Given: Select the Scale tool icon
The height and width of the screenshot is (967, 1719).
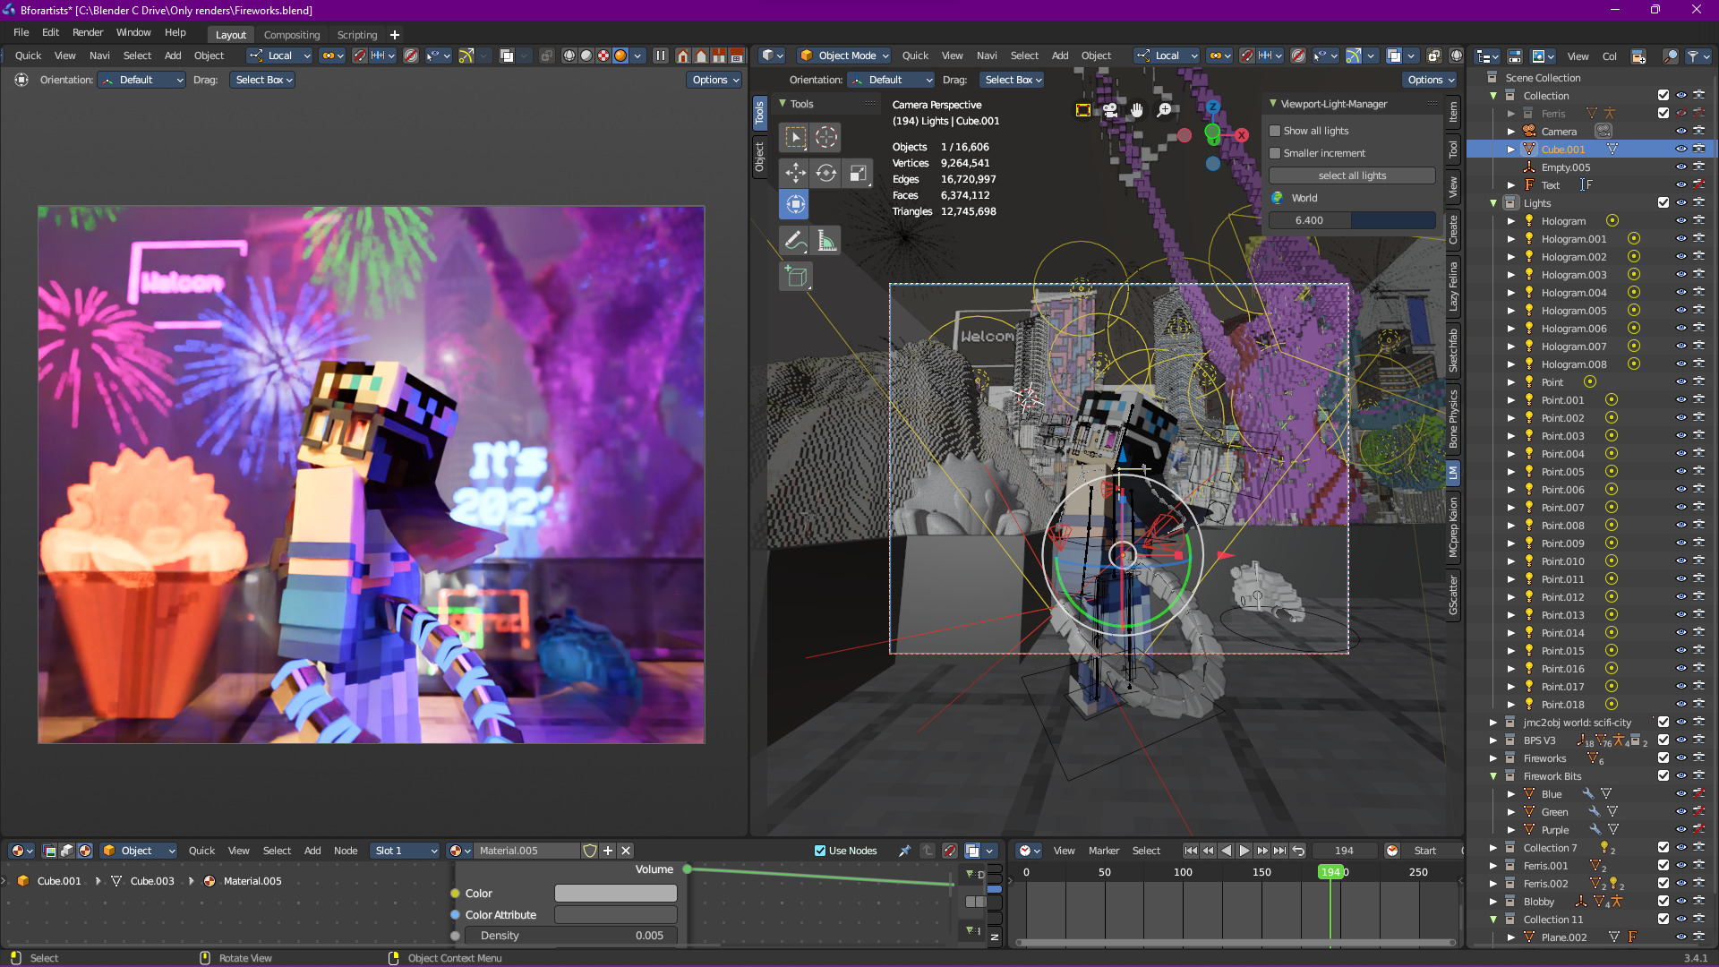Looking at the screenshot, I should 858,173.
